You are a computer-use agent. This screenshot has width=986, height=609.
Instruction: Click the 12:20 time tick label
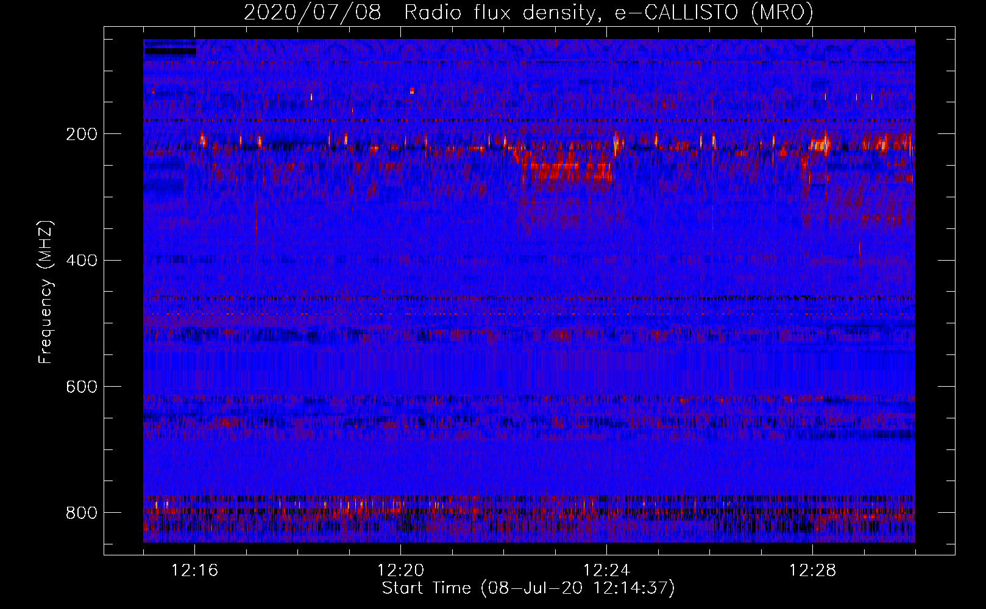[401, 571]
